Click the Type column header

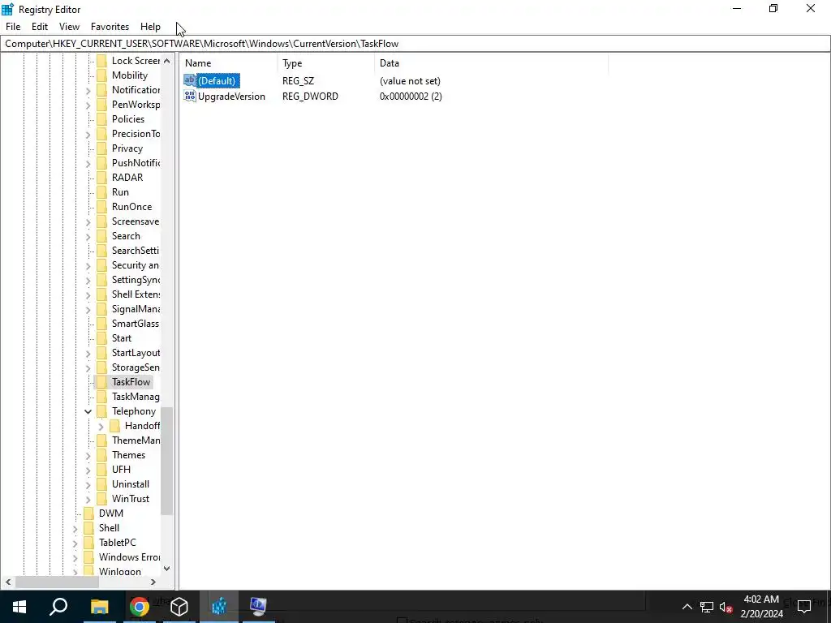326,63
